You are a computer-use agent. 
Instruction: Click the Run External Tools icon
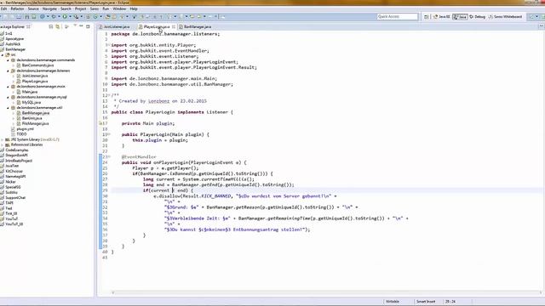(x=76, y=17)
